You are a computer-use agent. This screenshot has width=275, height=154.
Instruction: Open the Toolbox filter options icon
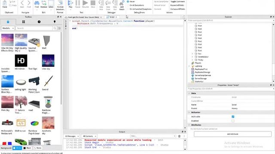pos(59,28)
